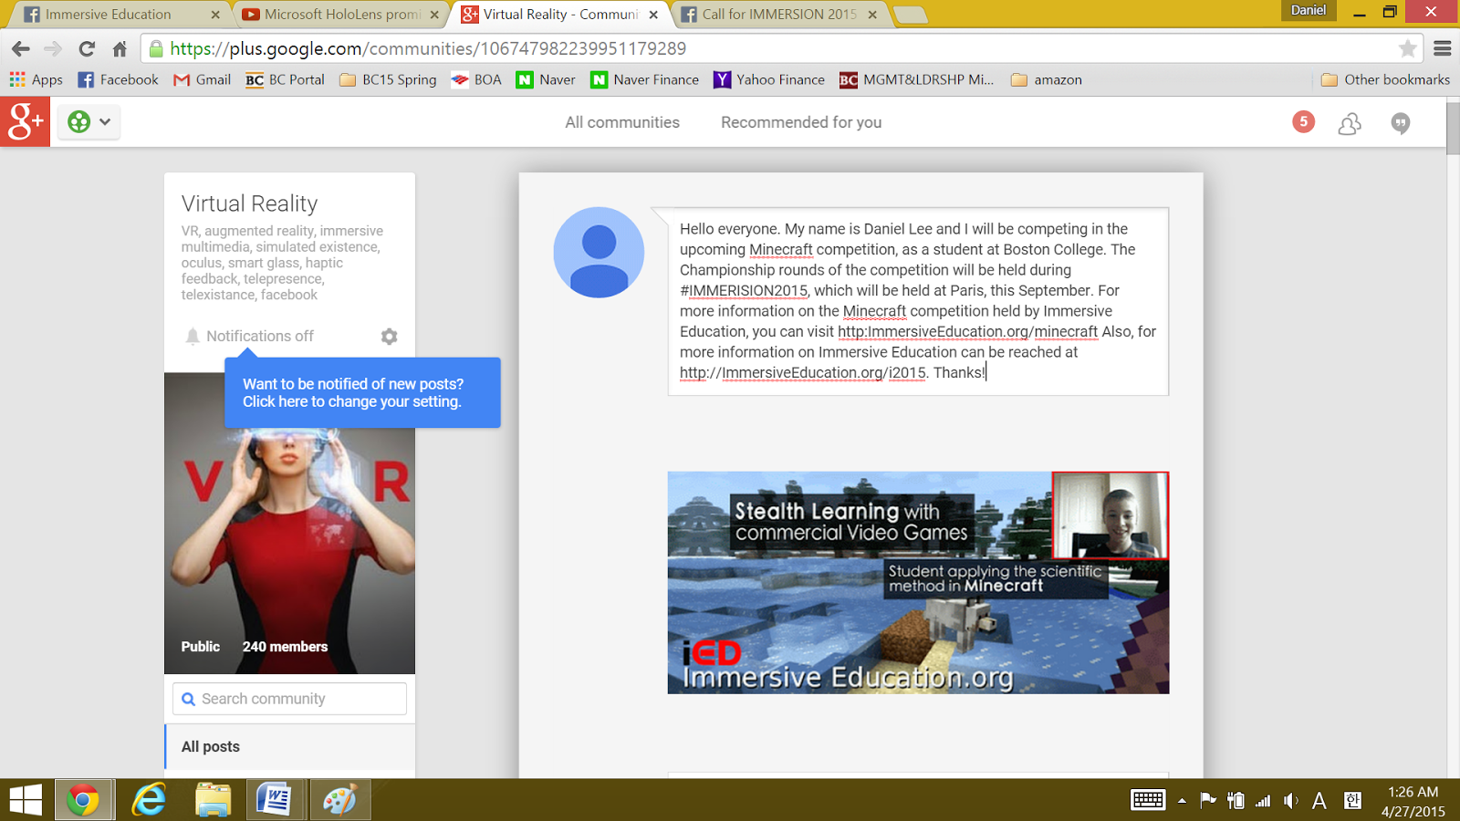Screen dimensions: 1460x821
Task: Open the Naver Finance bookmark
Action: pos(645,79)
